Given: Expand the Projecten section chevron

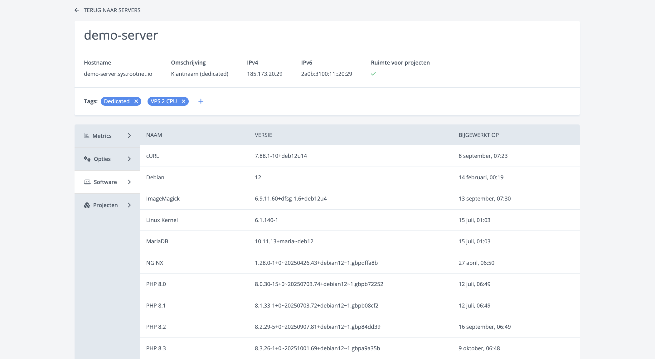Looking at the screenshot, I should [x=129, y=205].
